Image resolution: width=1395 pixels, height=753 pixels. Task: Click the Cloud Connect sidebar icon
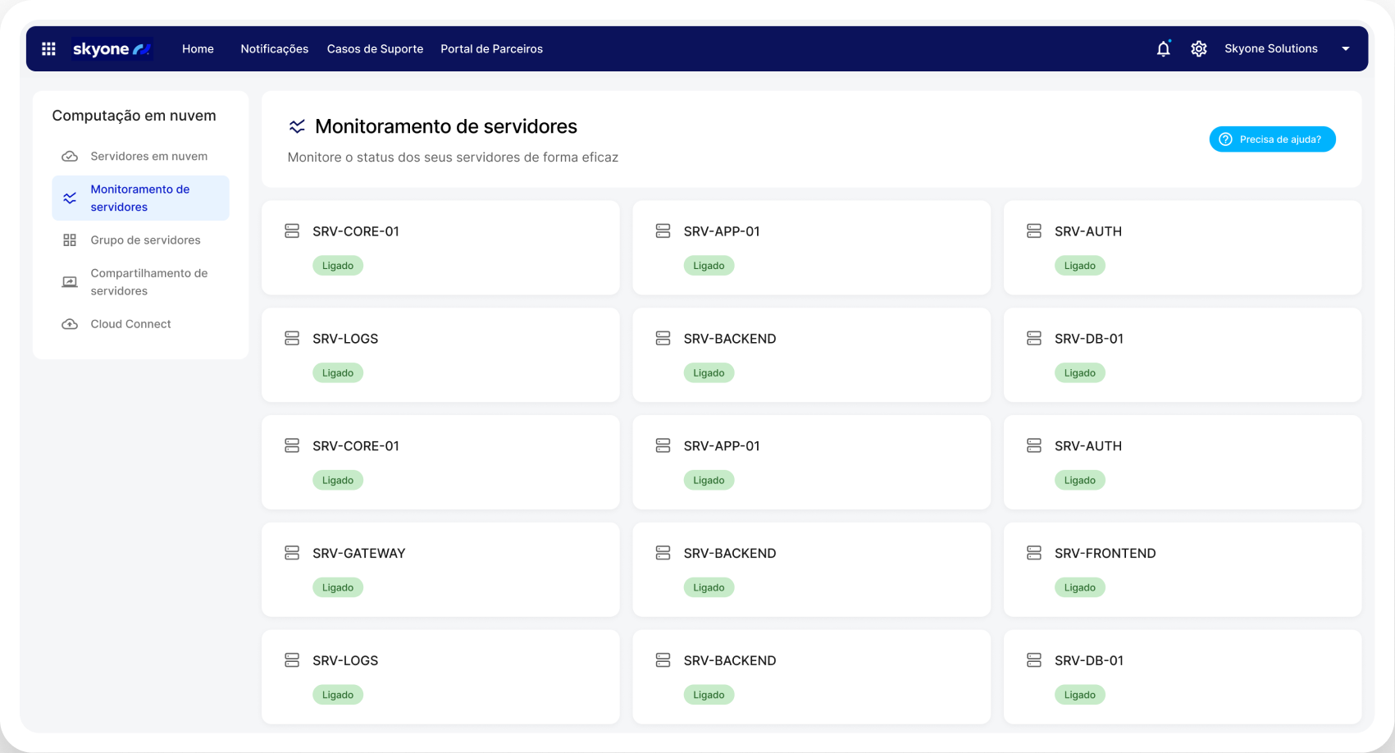(x=70, y=323)
